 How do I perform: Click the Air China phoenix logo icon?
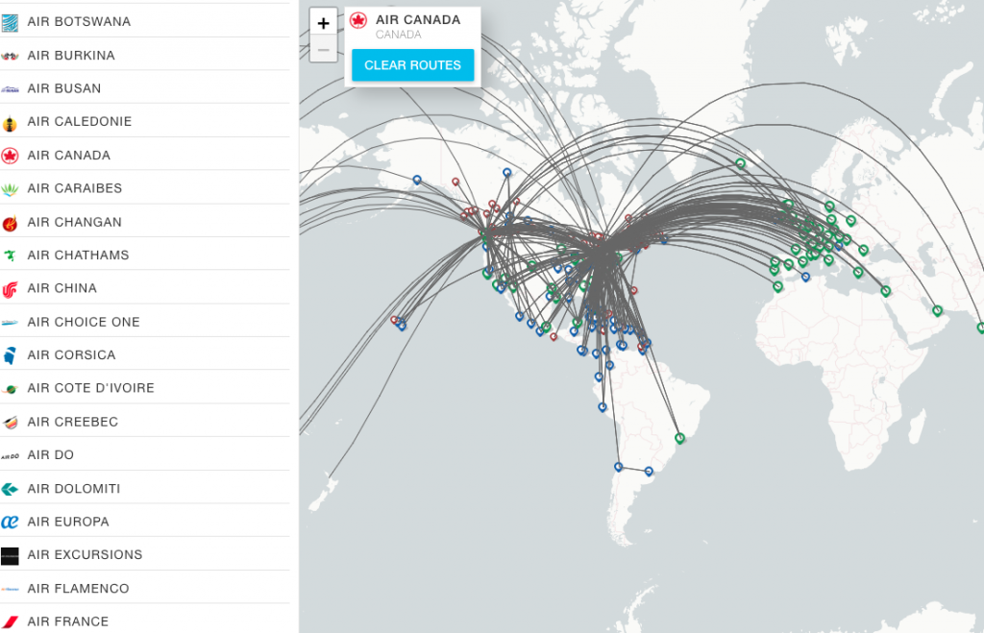[x=10, y=289]
